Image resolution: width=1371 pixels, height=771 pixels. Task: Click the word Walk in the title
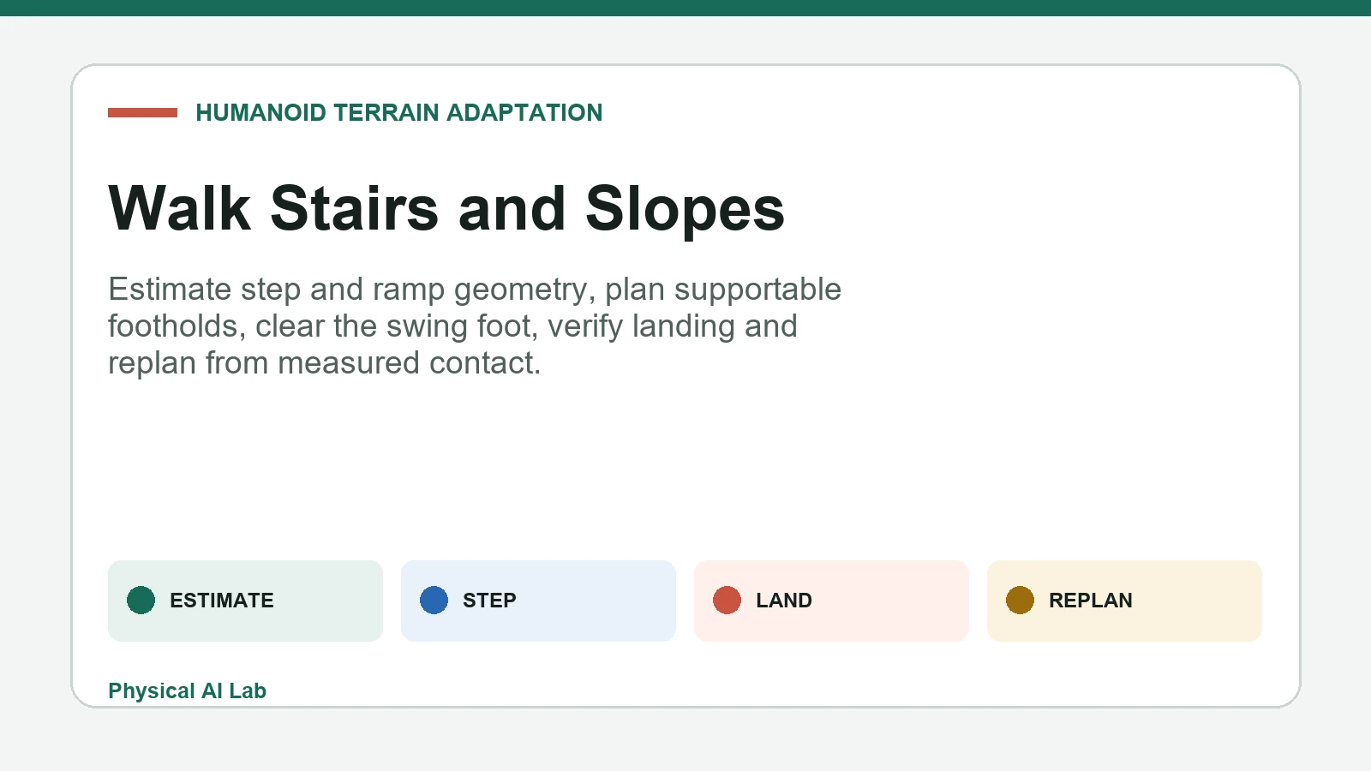coord(180,208)
